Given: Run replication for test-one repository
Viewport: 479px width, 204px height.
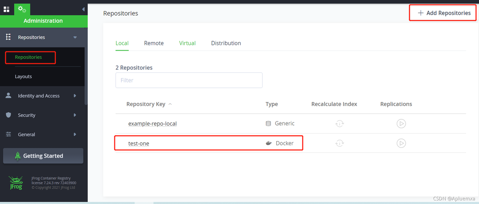Looking at the screenshot, I should [x=401, y=143].
